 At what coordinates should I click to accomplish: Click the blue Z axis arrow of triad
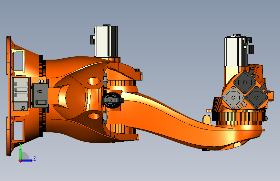point(27,160)
